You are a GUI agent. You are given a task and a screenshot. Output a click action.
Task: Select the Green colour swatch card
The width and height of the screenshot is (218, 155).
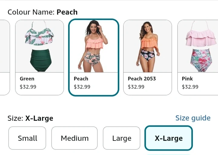click(x=39, y=57)
